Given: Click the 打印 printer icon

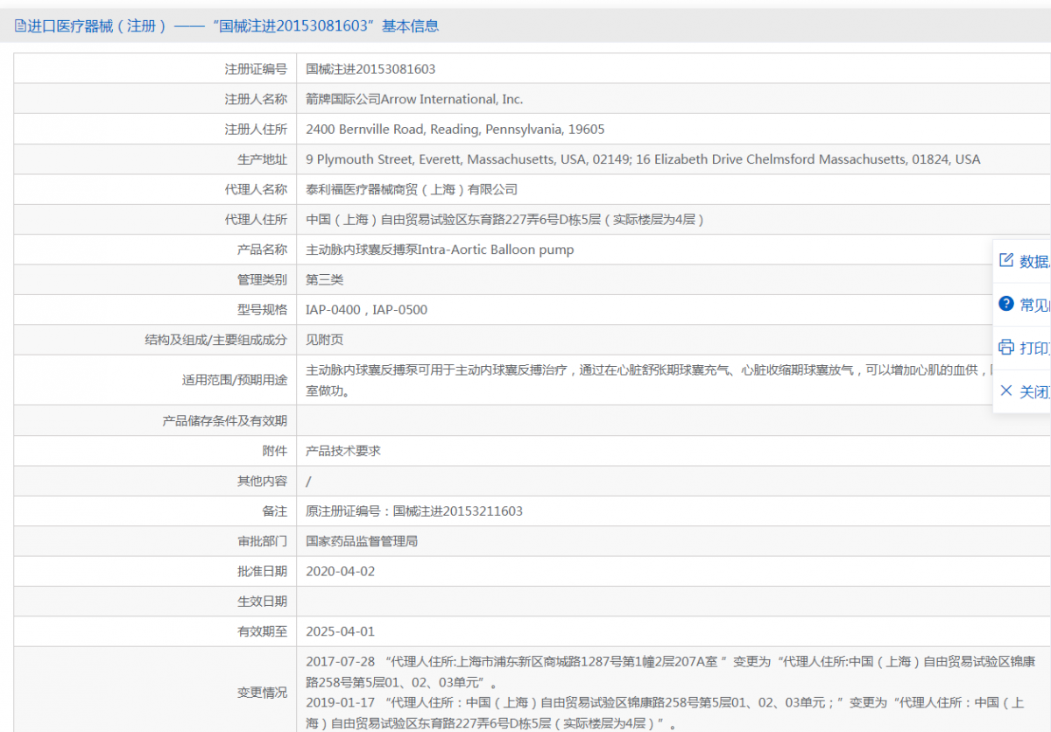Looking at the screenshot, I should point(1006,347).
